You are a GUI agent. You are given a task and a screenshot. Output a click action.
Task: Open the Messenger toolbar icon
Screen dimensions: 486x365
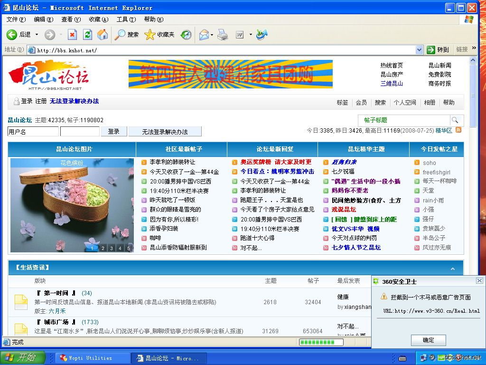(x=262, y=35)
